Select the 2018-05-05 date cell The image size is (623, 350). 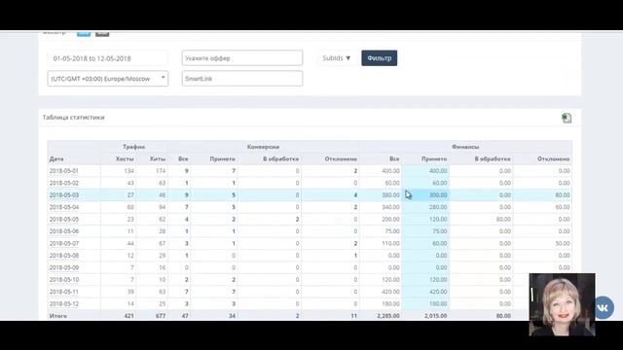tap(64, 219)
